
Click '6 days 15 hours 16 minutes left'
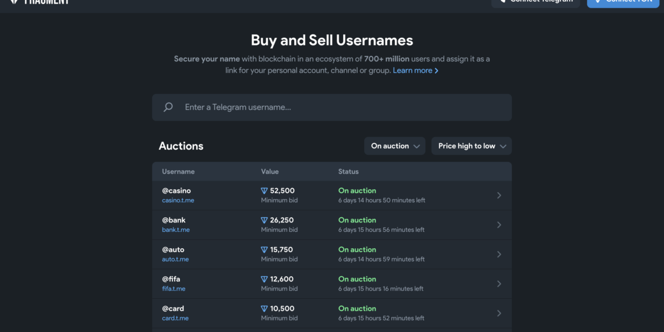(381, 289)
